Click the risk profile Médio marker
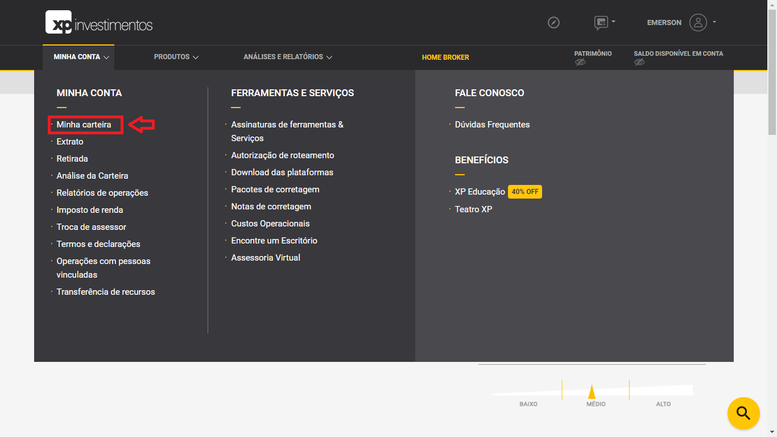This screenshot has width=777, height=437. click(592, 391)
